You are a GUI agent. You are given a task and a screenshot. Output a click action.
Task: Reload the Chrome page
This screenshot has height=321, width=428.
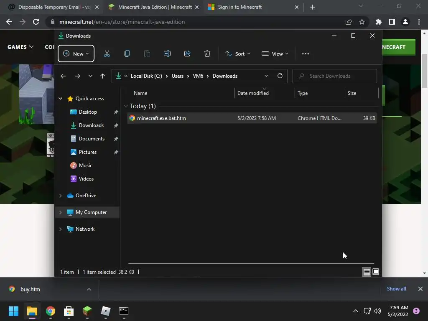coord(36,22)
